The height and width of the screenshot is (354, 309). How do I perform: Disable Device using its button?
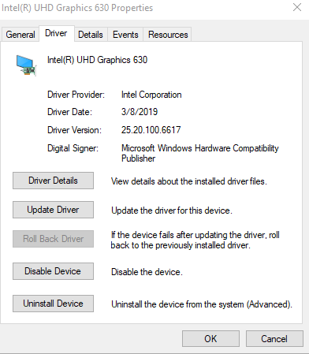53,271
